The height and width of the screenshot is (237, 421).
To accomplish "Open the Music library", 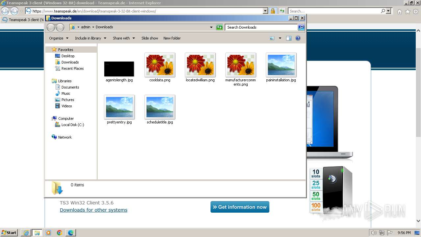I will click(66, 93).
